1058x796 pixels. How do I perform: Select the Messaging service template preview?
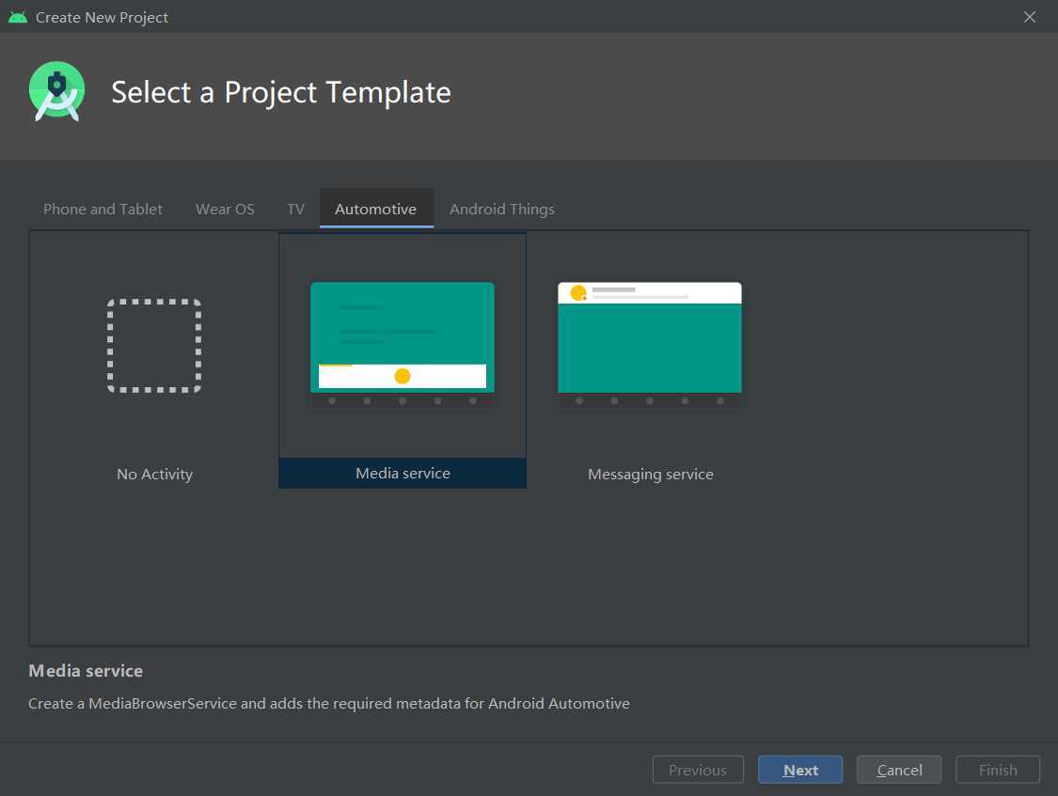pyautogui.click(x=650, y=343)
